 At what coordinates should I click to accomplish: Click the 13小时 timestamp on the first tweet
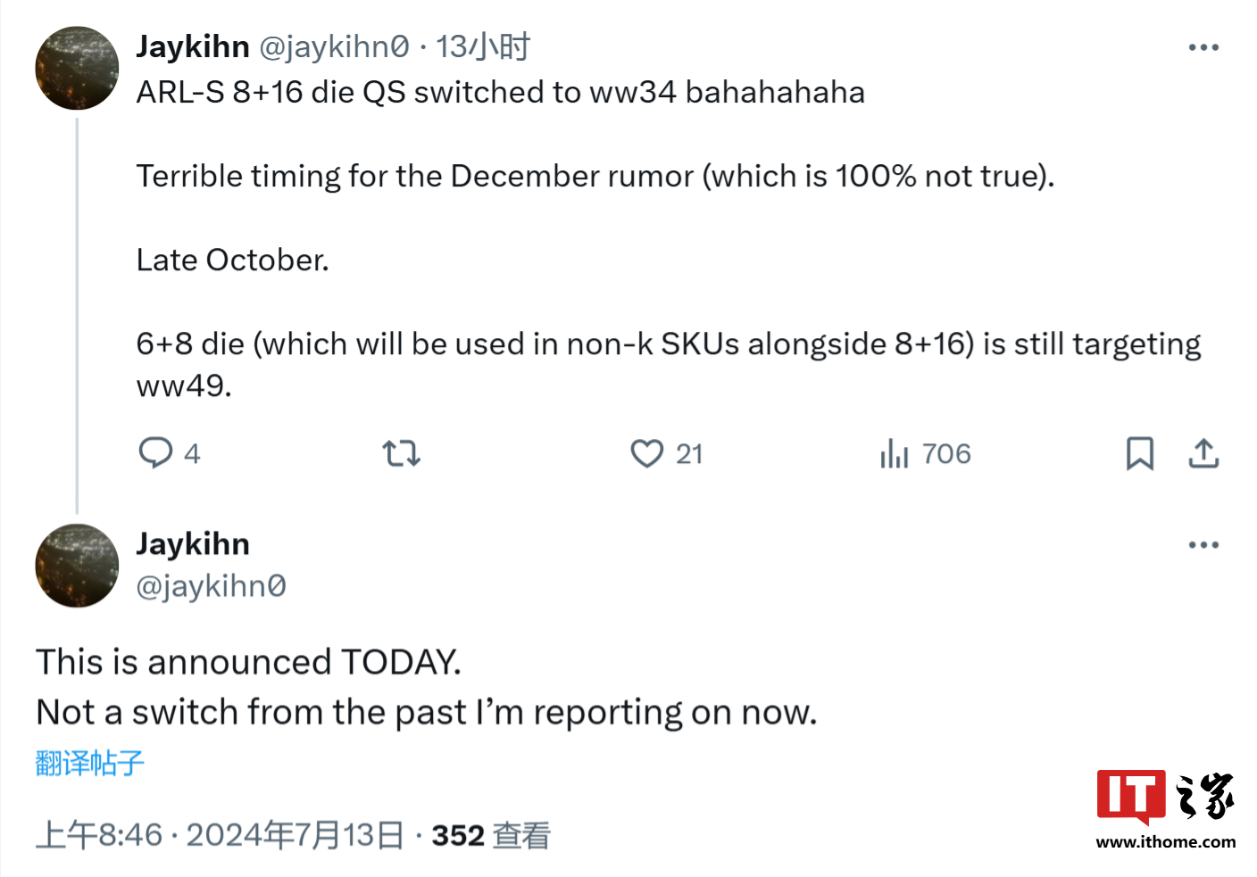(x=483, y=46)
